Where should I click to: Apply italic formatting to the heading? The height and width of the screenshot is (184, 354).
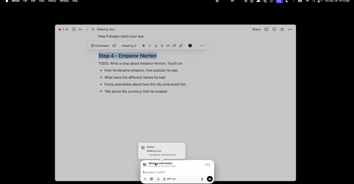click(150, 46)
